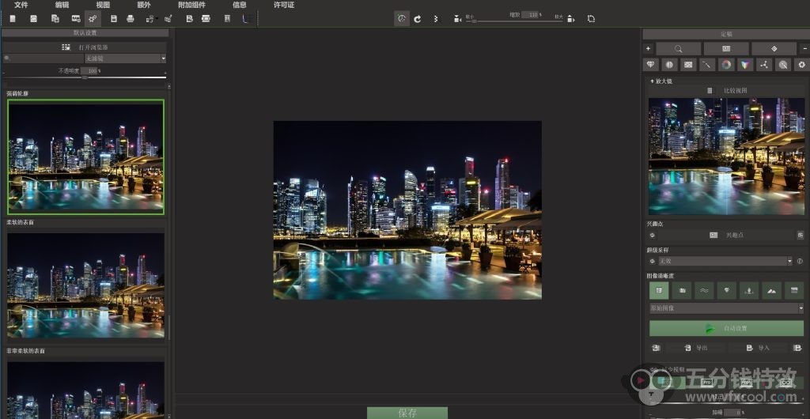Click the 默认设置 panel header
The width and height of the screenshot is (810, 419).
(85, 32)
